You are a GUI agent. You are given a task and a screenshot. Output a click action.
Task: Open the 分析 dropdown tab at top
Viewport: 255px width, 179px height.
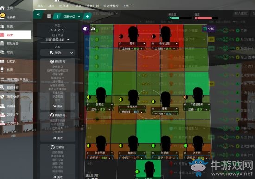point(128,6)
